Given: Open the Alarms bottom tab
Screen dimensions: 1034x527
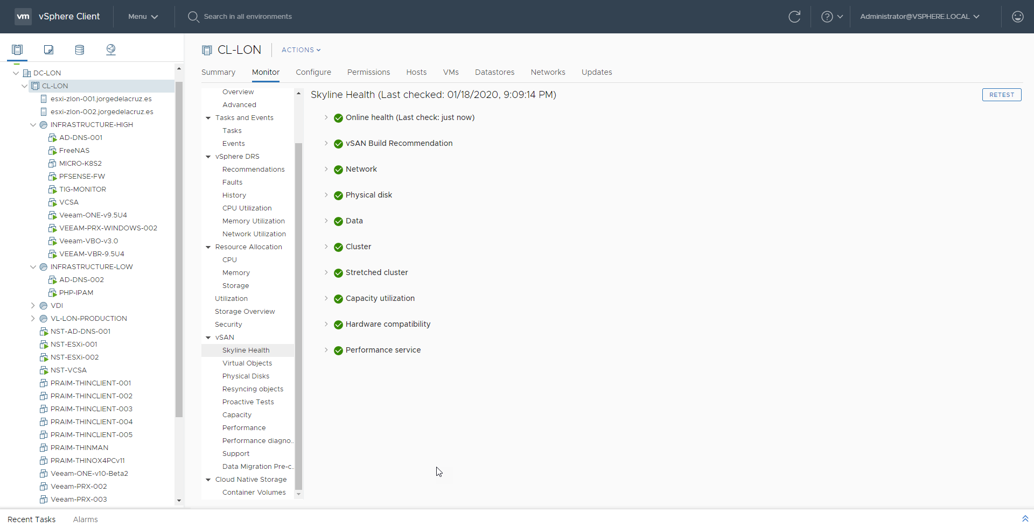Looking at the screenshot, I should click(x=86, y=519).
